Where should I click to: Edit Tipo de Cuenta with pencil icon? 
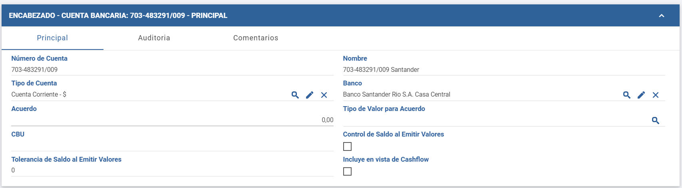click(x=310, y=95)
